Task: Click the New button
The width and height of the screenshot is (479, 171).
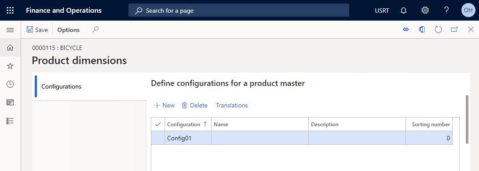Action: coord(165,105)
